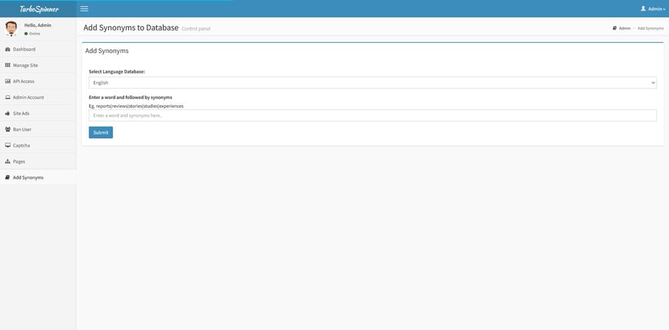Click the Site Ads thumbs-up icon
Viewport: 669px width, 330px height.
[x=7, y=114]
